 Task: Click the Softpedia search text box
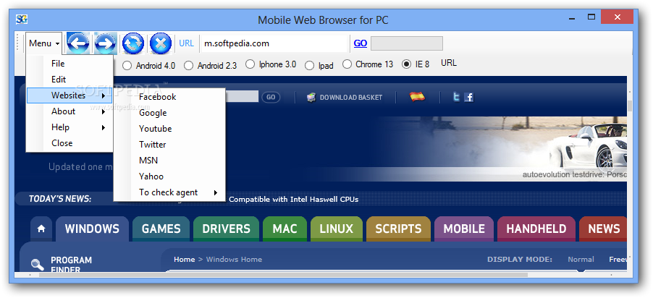click(x=242, y=97)
